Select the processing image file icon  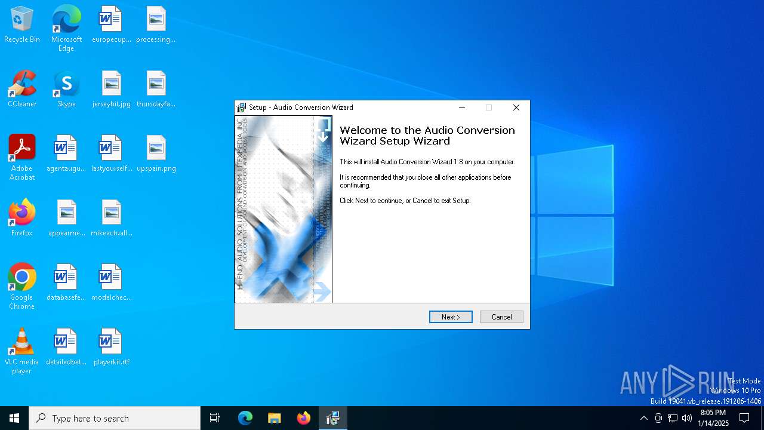pos(156,25)
